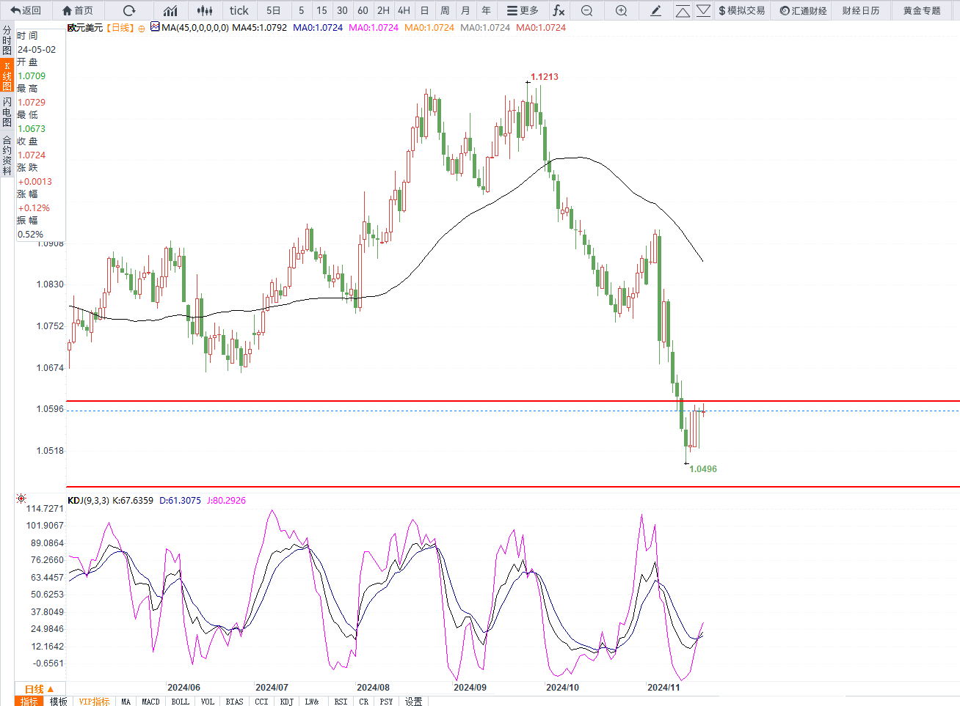This screenshot has height=706, width=960.
Task: Open indicator 设置 settings
Action: click(x=414, y=702)
